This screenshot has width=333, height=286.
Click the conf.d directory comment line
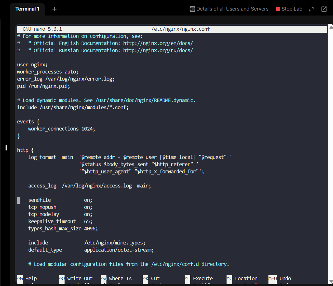point(129,264)
